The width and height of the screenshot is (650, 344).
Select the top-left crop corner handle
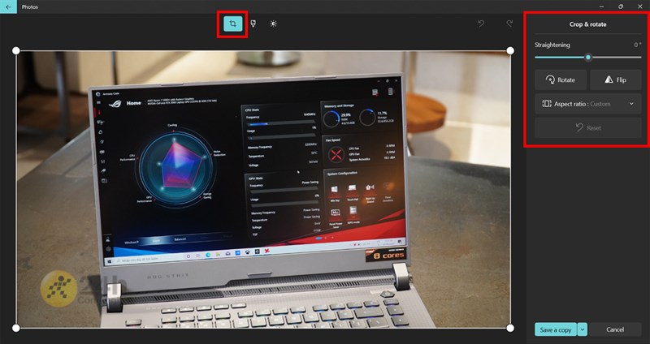[16, 50]
